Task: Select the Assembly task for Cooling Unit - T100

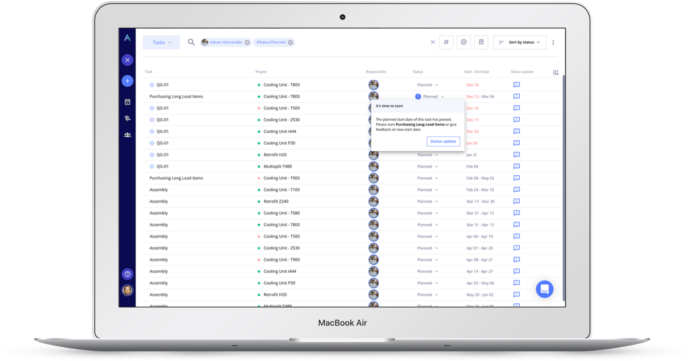Action: [x=159, y=190]
